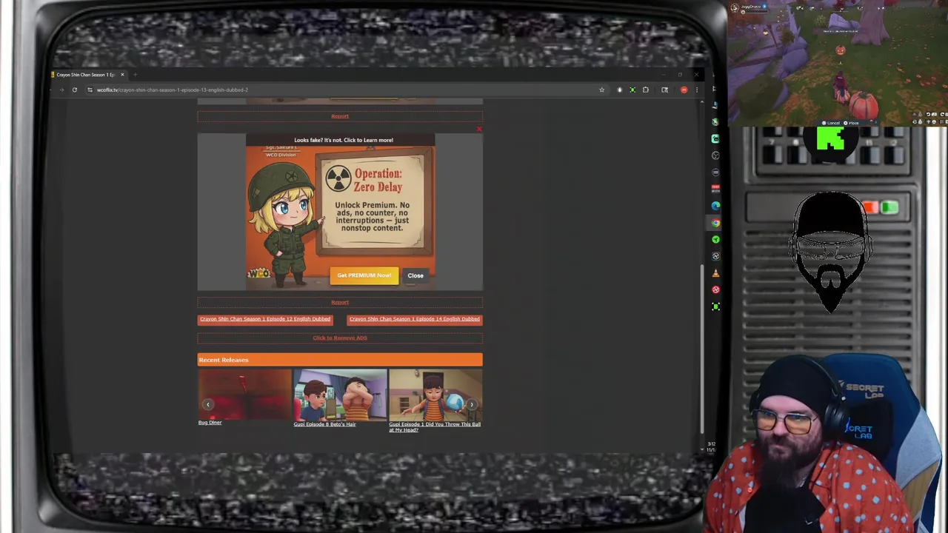Go to Episode 14 English Dubbed
Screen dimensions: 948x533
coord(415,319)
